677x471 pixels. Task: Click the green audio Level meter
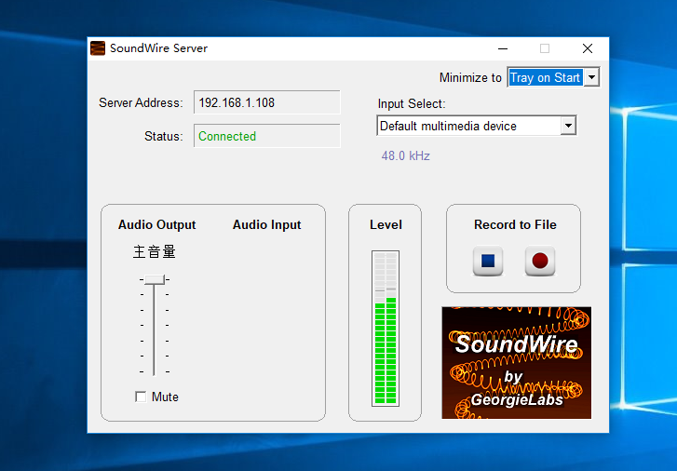pos(386,328)
